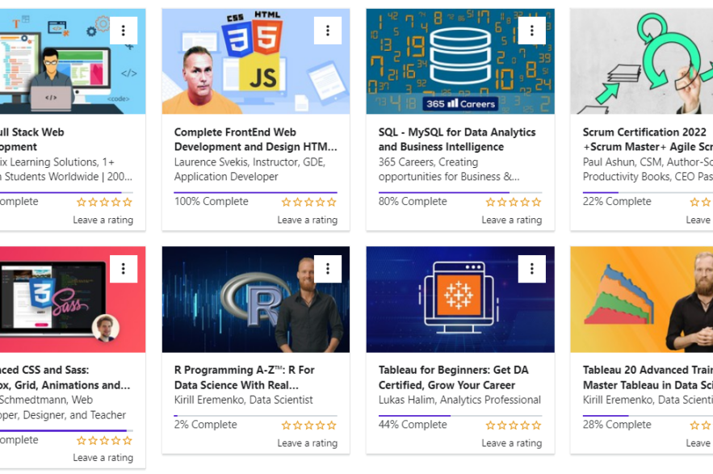Click progress bar of Tableau 20 Advanced Training
The image size is (713, 474).
(x=648, y=416)
